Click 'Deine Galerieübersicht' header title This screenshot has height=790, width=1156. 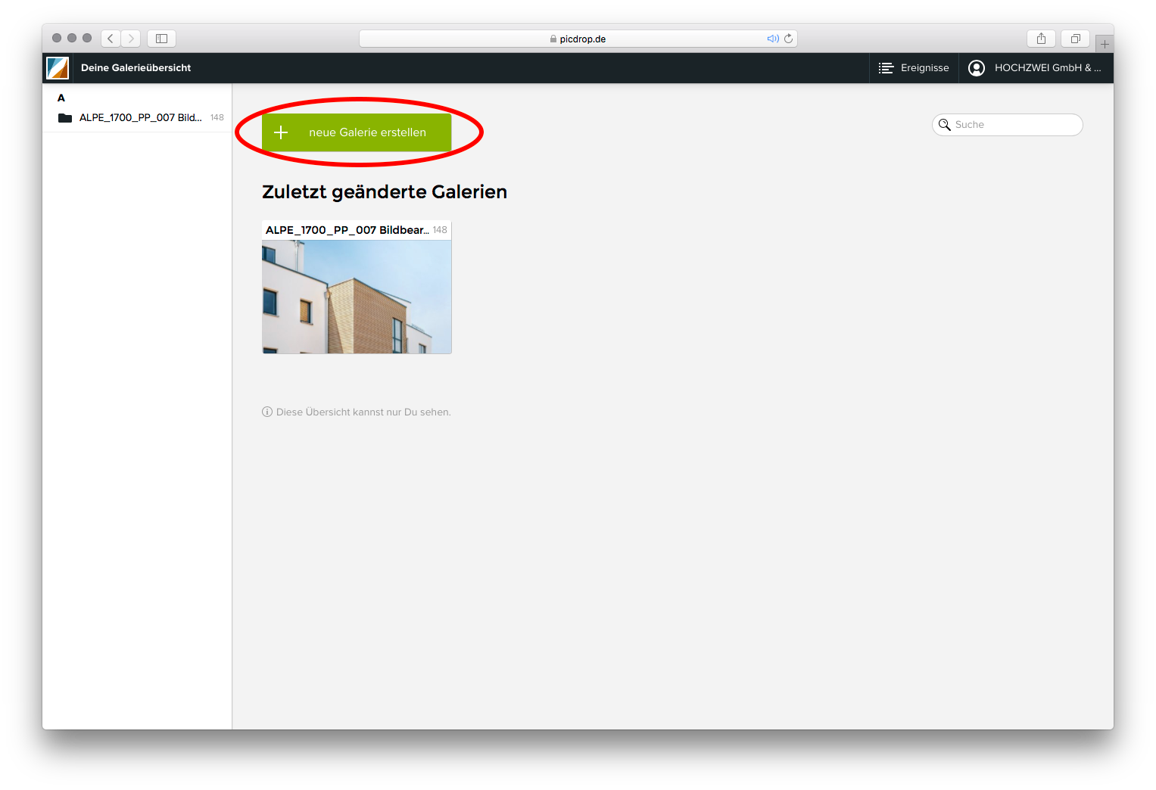pos(136,68)
